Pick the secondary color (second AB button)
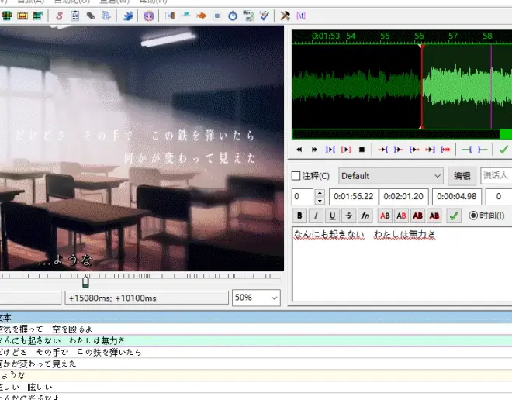Image resolution: width=512 pixels, height=400 pixels. [401, 216]
